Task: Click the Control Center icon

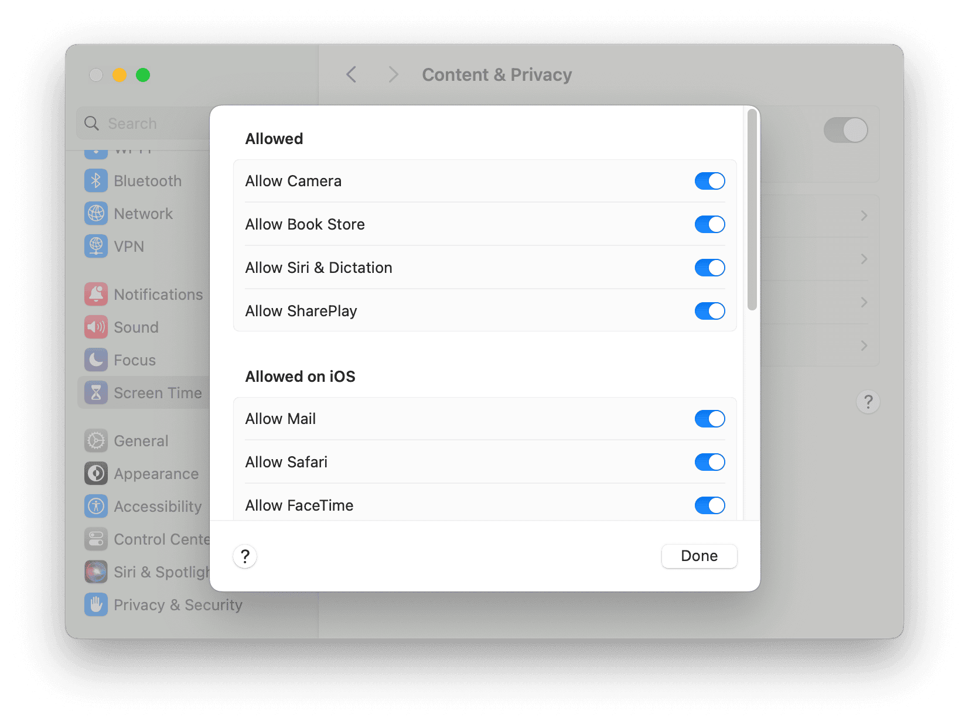Action: click(x=96, y=539)
